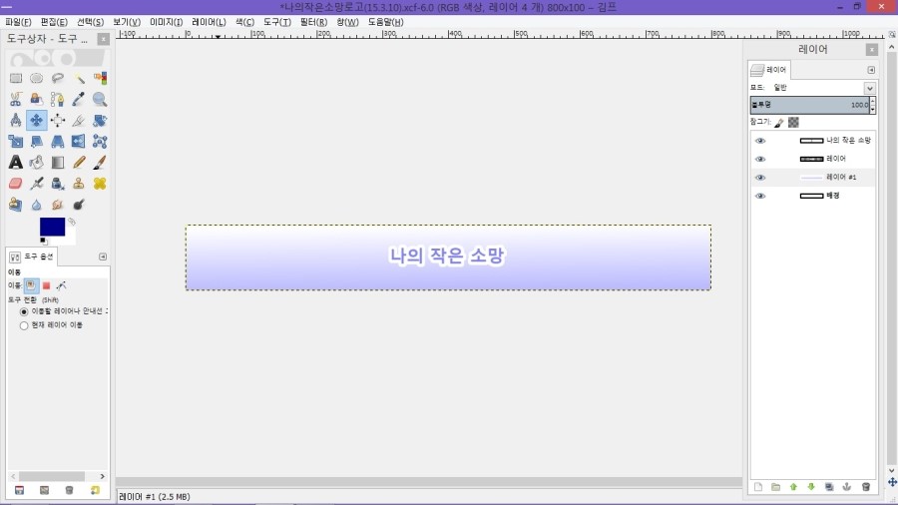Image resolution: width=898 pixels, height=505 pixels.
Task: Select the Rotate tool
Action: (x=100, y=120)
